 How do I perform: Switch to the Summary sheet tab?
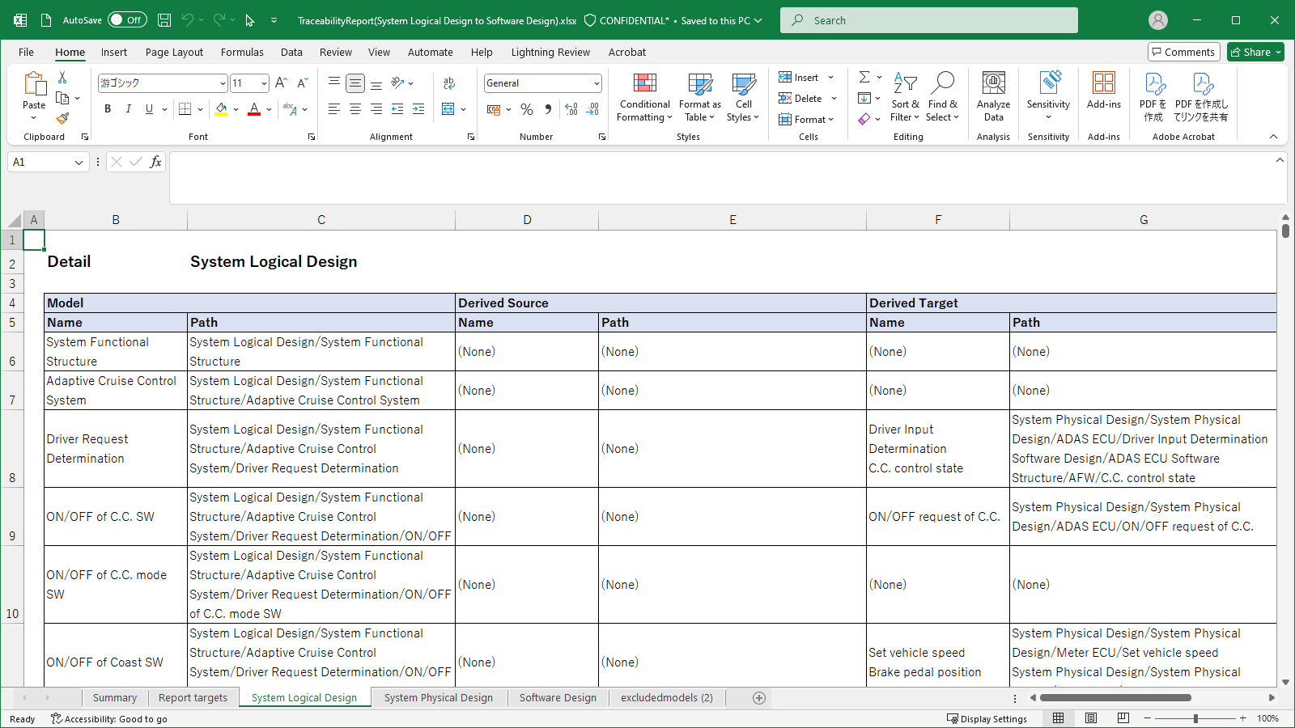114,697
